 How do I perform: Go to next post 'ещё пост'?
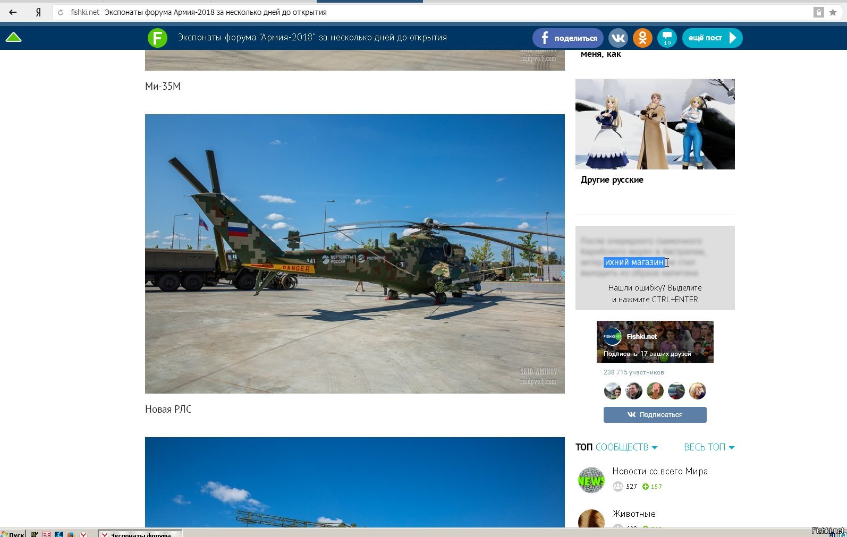[x=712, y=38]
